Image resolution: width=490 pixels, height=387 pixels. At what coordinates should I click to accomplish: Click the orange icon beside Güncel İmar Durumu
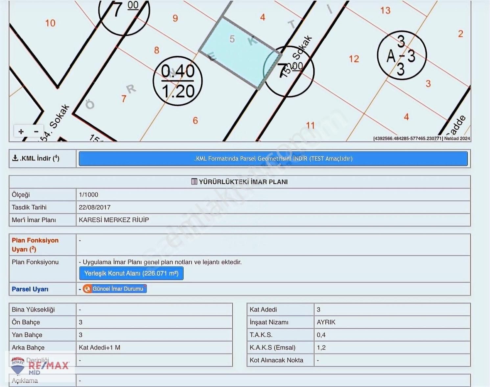point(87,289)
